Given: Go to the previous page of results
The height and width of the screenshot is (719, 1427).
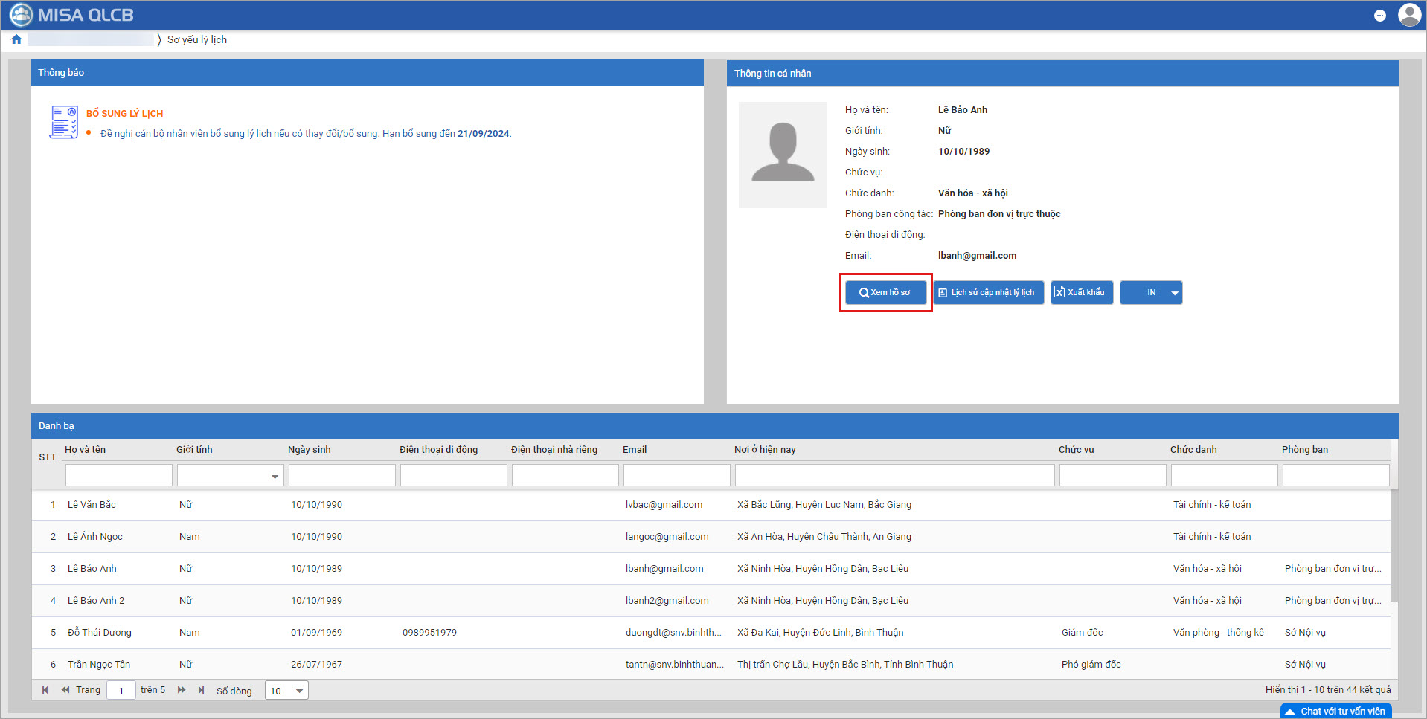Looking at the screenshot, I should tap(65, 690).
